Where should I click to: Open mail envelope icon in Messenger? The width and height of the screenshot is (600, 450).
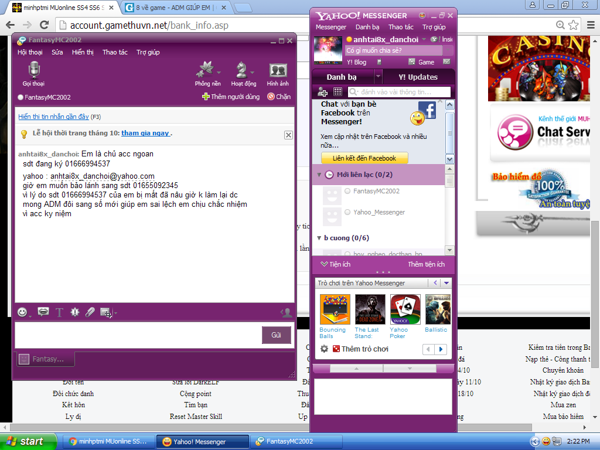[446, 62]
